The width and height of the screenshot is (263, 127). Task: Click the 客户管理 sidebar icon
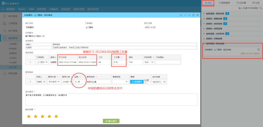click(x=5, y=31)
